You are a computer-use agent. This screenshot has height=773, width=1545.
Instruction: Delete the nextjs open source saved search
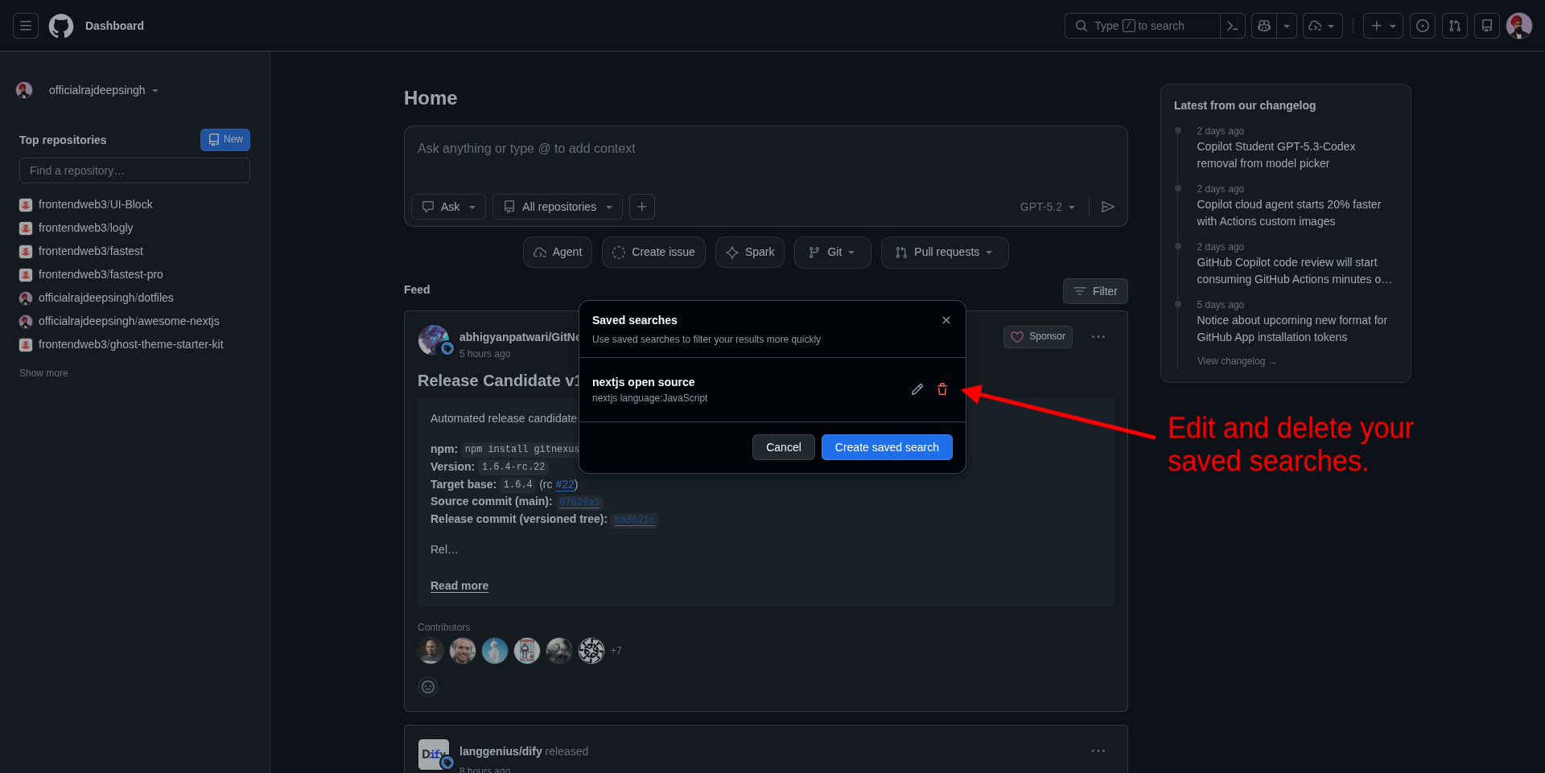[x=942, y=389]
